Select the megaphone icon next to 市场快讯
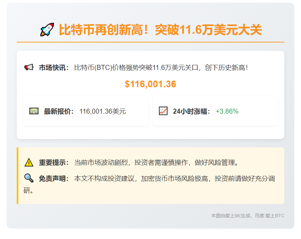The width and height of the screenshot is (301, 239). (x=29, y=67)
